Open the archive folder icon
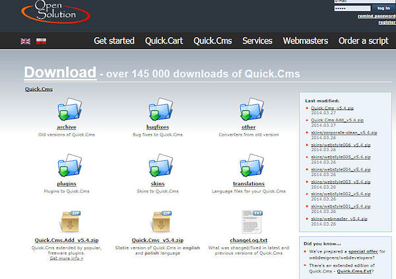Image resolution: width=396 pixels, height=279 pixels. click(x=69, y=109)
